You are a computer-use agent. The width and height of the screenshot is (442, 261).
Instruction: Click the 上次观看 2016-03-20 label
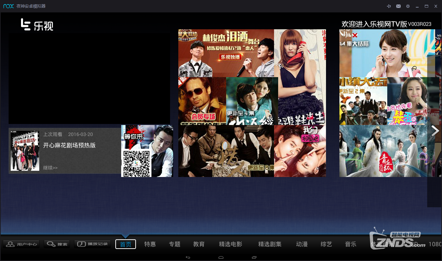(x=68, y=134)
